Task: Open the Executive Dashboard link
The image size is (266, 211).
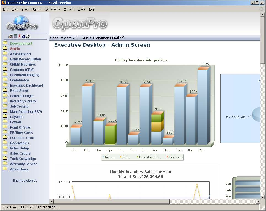Action: point(26,86)
